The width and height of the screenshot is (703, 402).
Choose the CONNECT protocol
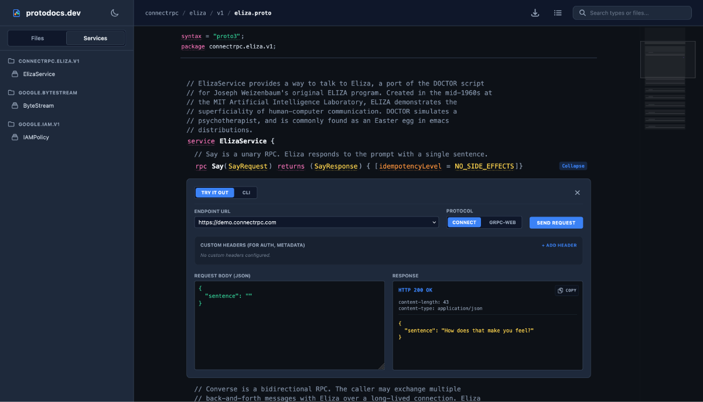tap(465, 222)
